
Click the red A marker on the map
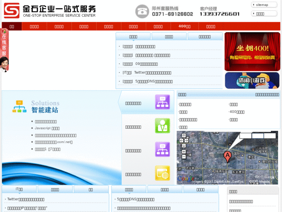[x=228, y=157]
